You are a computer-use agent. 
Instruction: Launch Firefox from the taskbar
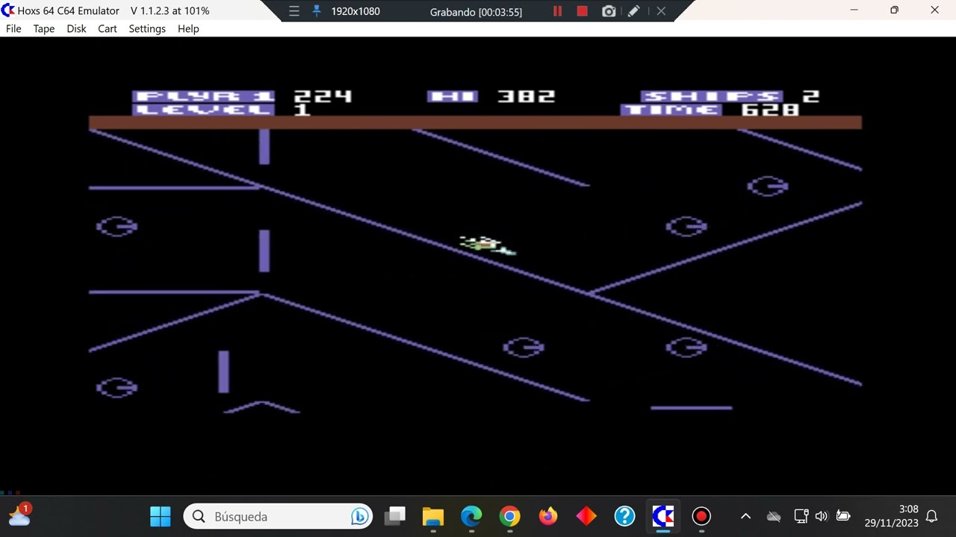548,516
